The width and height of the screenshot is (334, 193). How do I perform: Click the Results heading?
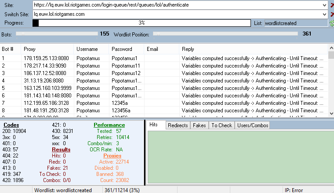(61, 150)
